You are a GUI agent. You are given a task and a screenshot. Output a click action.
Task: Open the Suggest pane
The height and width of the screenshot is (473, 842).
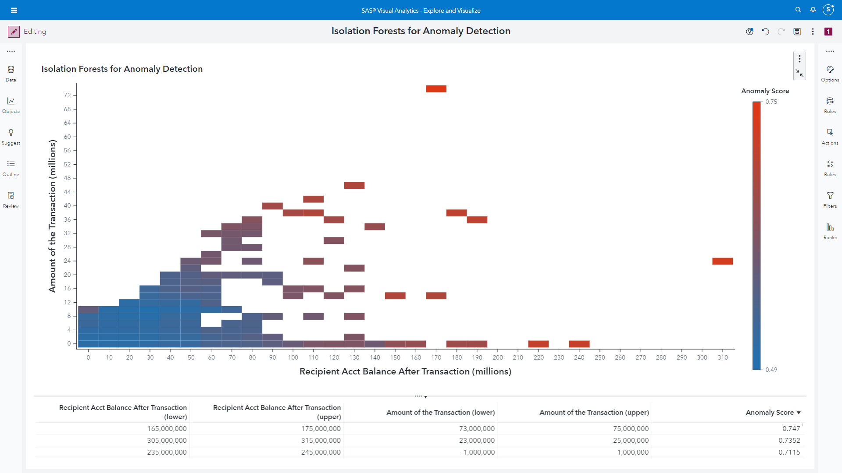[x=11, y=136]
